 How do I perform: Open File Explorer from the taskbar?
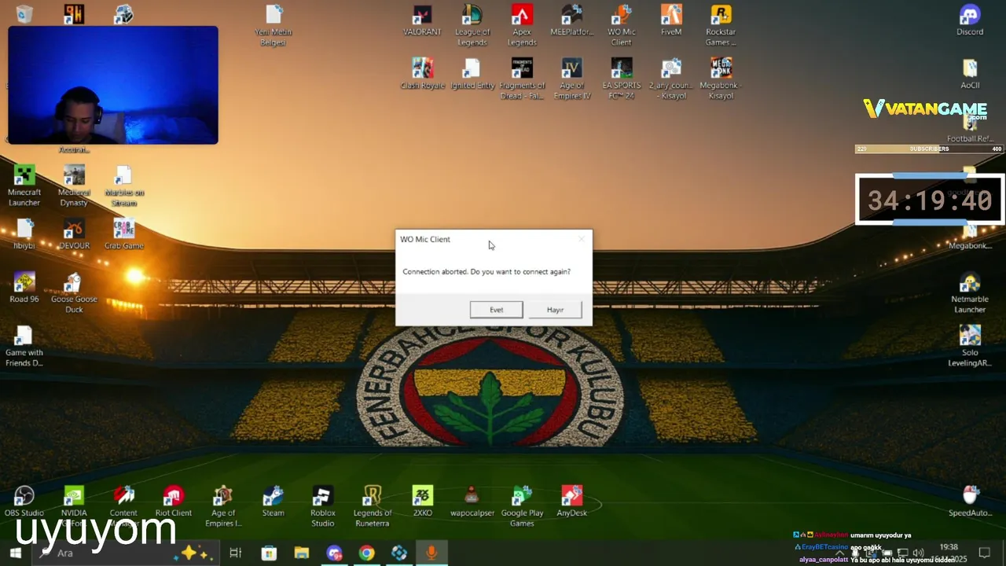(x=301, y=553)
